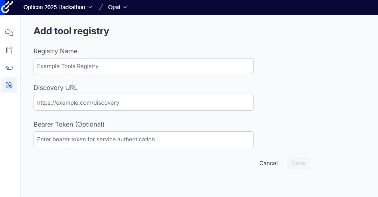Click the slash separator in the breadcrumb
This screenshot has width=378, height=197.
pyautogui.click(x=101, y=7)
